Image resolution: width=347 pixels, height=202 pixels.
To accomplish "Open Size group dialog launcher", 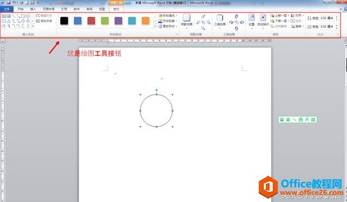I will [x=337, y=35].
